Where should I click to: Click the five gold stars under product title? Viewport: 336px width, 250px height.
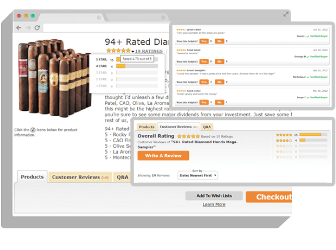(118, 51)
